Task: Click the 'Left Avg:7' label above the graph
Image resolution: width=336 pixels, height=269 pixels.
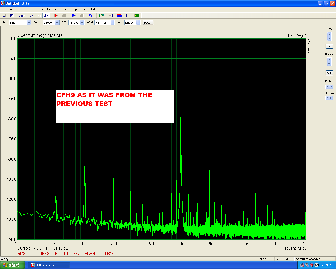Action: [x=297, y=35]
